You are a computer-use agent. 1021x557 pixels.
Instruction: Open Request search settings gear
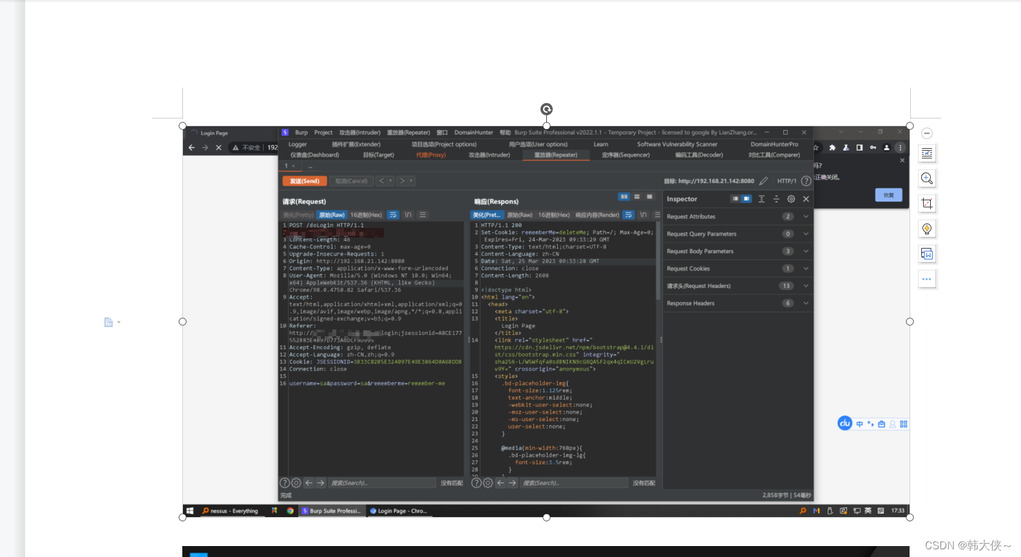(x=296, y=483)
